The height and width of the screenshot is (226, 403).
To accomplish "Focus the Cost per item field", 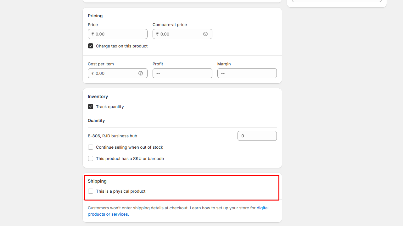I will (118, 73).
